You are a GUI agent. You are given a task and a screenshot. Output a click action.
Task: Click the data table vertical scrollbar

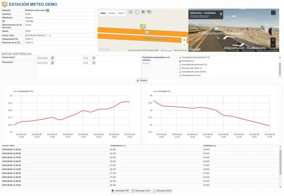tap(280, 162)
